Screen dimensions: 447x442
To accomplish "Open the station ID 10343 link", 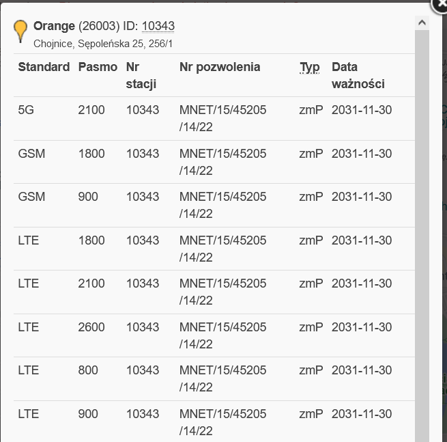I will point(158,26).
